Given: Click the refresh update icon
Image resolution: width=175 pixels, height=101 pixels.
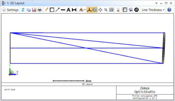Looking at the screenshot, I should [x=23, y=10].
